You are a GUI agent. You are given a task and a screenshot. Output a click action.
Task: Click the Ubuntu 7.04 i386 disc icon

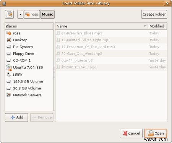(9, 67)
